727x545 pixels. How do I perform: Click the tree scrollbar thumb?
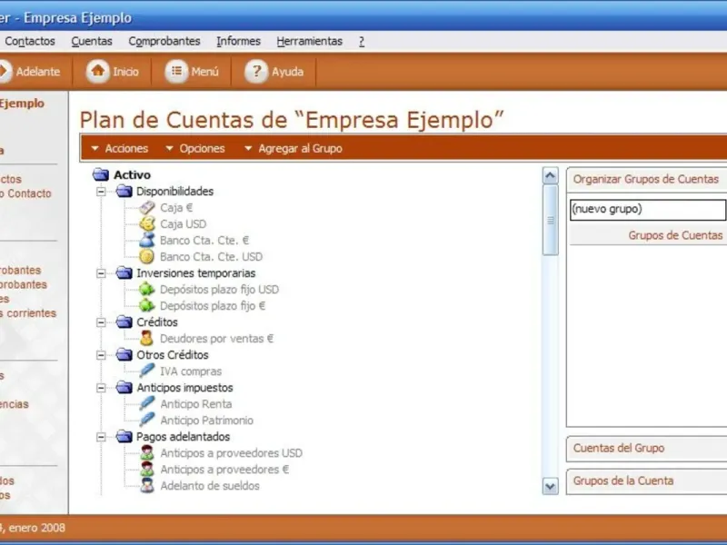[x=550, y=220]
